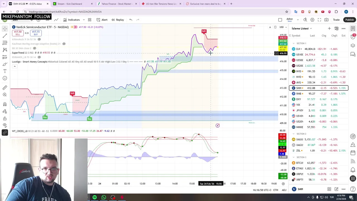
Task: Toggle stay in drawing mode
Action: click(5, 111)
